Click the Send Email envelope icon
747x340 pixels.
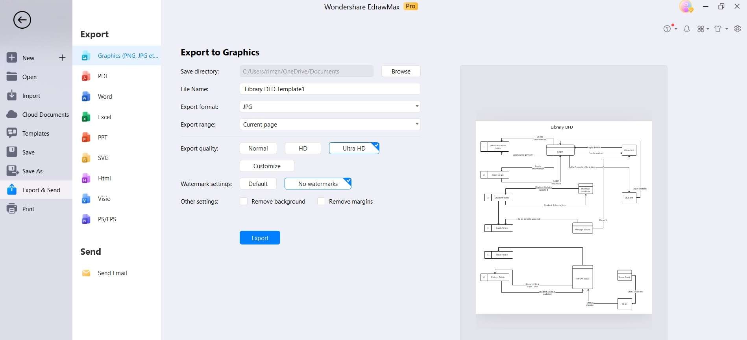coord(86,273)
